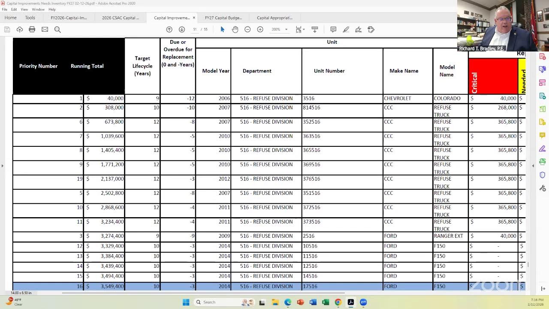This screenshot has width=549, height=309.
Task: Click the taskbar Search box
Action: click(224, 302)
